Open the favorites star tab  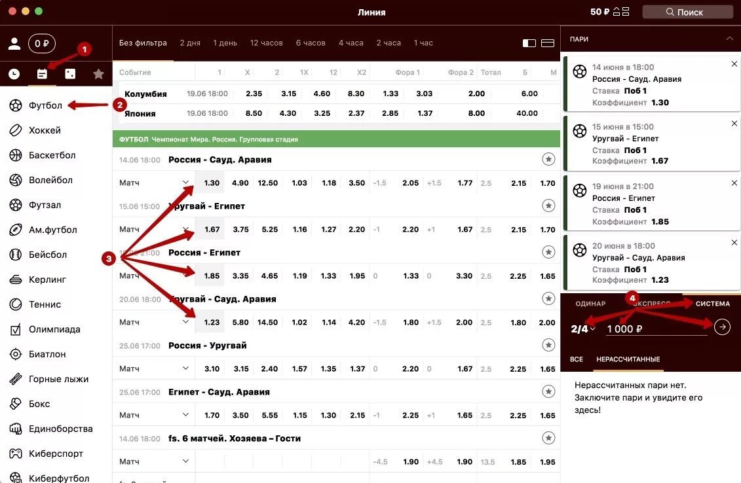point(98,74)
